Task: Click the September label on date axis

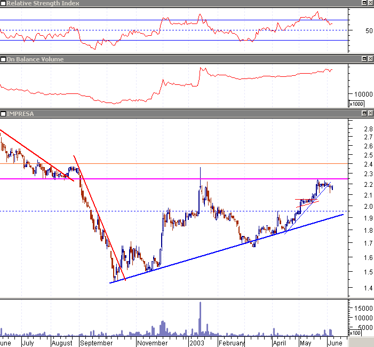Action: 97,343
